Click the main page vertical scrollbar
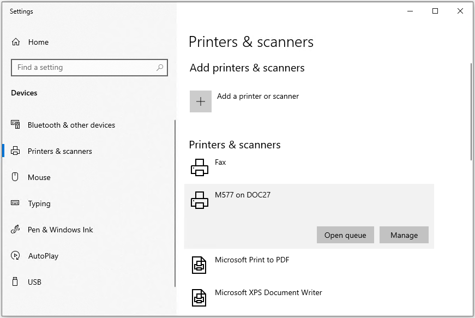This screenshot has width=475, height=318. tap(471, 111)
